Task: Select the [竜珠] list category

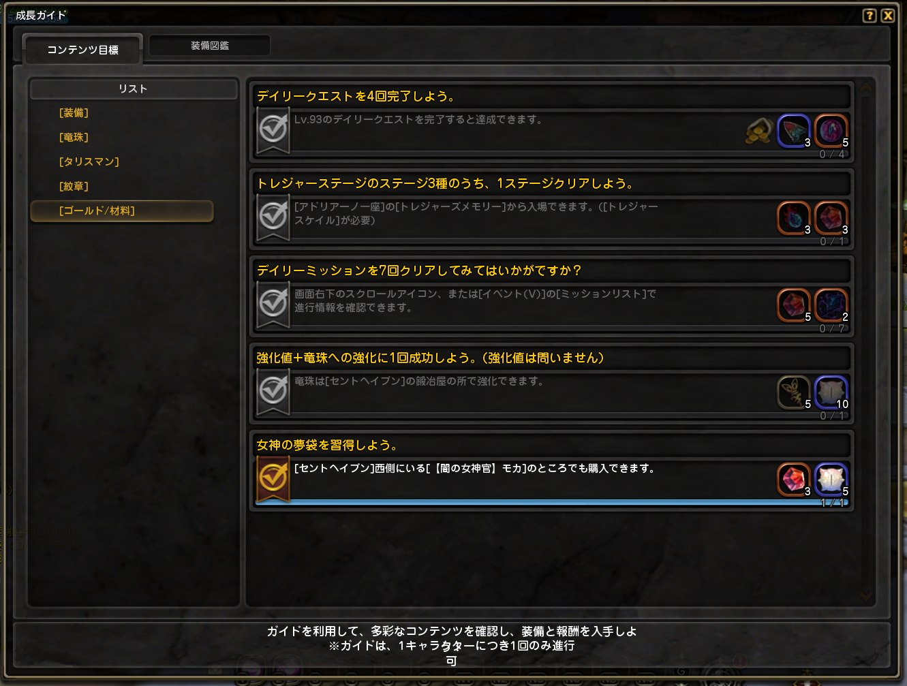Action: [74, 138]
